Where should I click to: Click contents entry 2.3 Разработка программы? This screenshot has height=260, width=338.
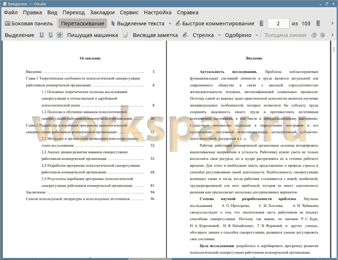[x=98, y=169]
